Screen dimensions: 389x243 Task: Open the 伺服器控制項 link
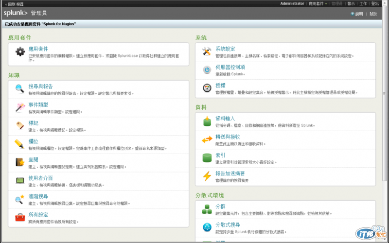tap(230, 67)
